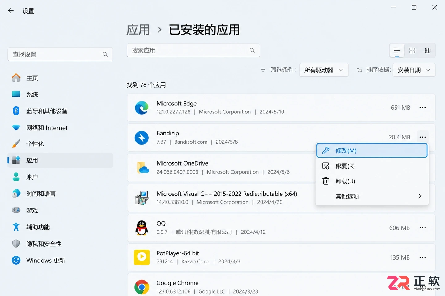Image resolution: width=445 pixels, height=296 pixels.
Task: Go back with the arrow icon
Action: tap(11, 11)
